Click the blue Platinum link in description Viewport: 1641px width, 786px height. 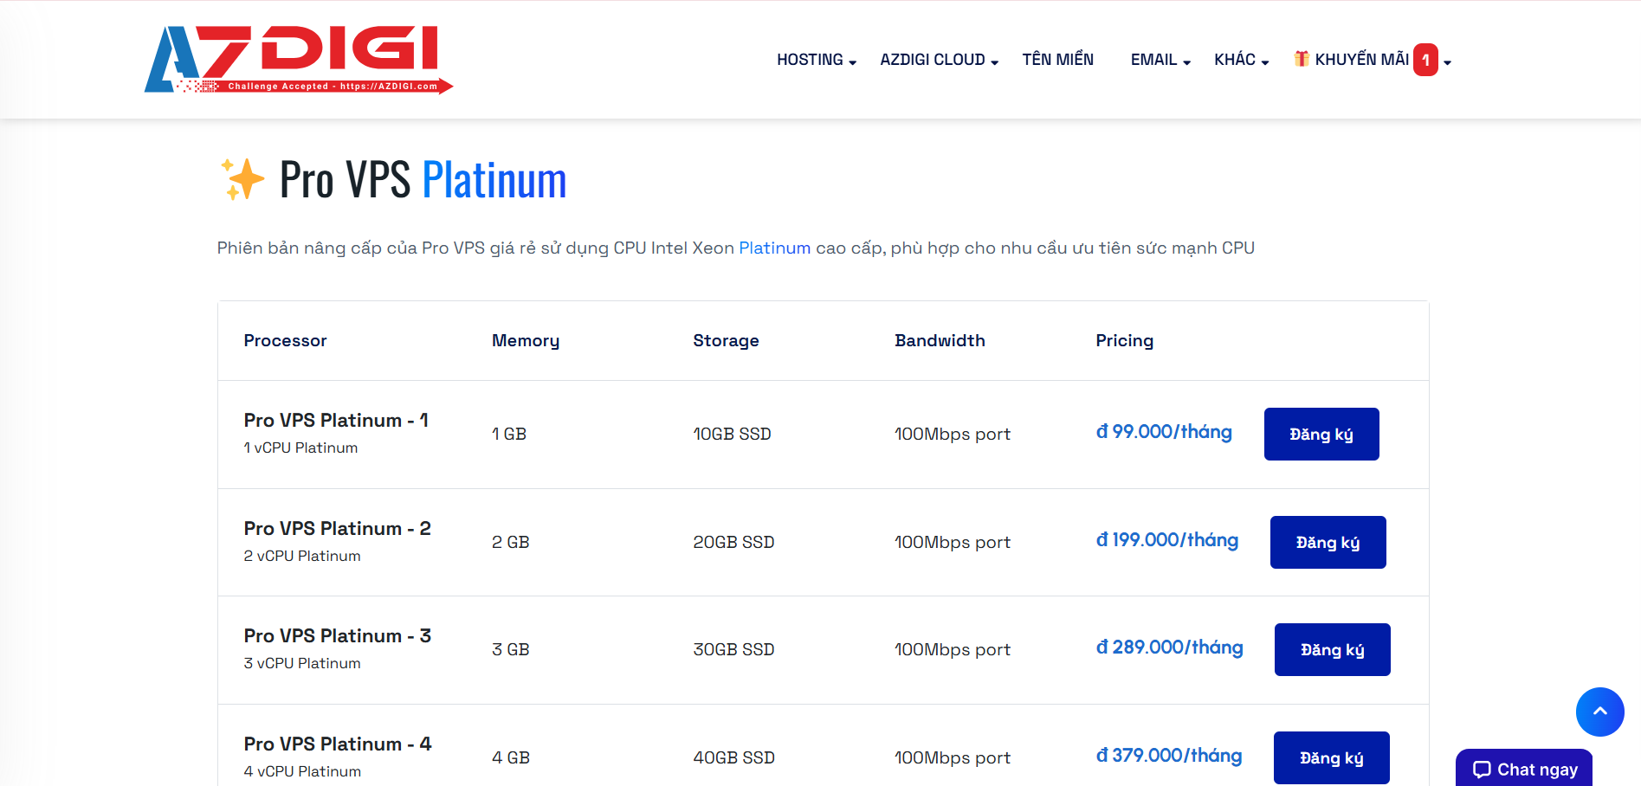tap(774, 248)
